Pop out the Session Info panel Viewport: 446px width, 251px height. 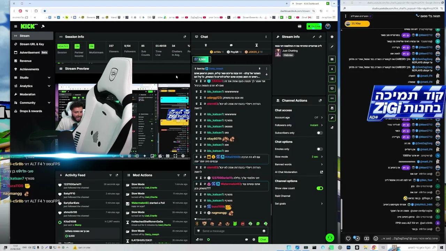185,37
